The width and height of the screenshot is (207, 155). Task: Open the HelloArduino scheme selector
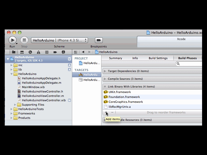(60, 40)
